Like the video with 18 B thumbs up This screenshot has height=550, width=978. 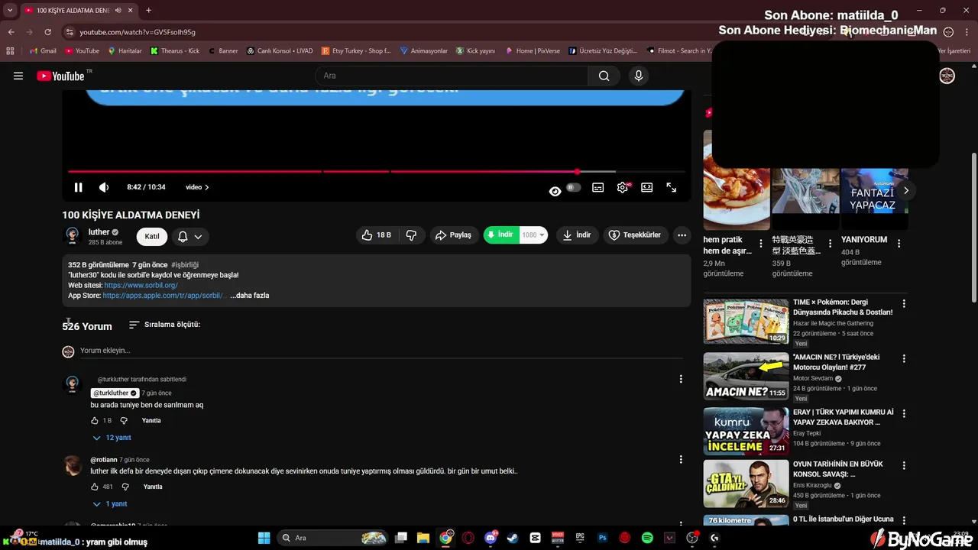coord(378,235)
